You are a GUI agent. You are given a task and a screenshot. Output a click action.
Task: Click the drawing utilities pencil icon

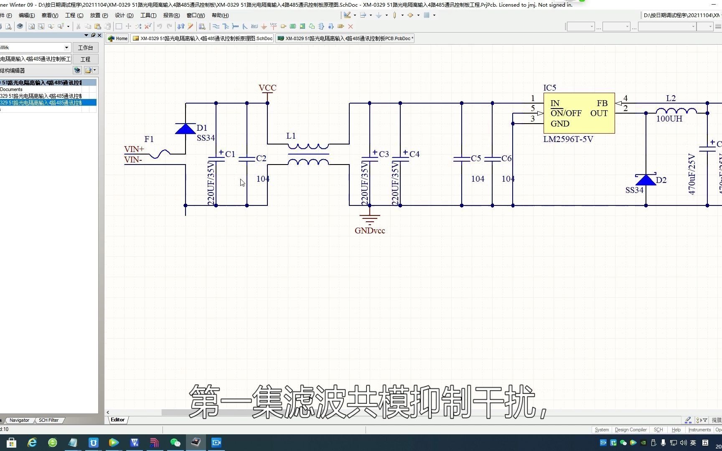pos(347,15)
